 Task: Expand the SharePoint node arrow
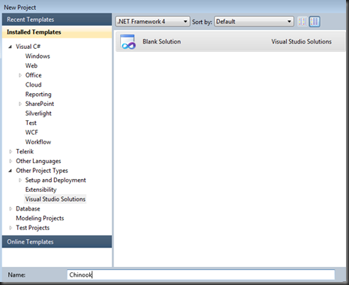tap(20, 104)
